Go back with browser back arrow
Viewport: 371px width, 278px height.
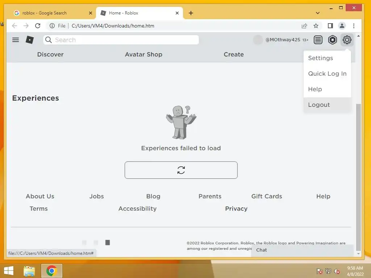point(14,26)
